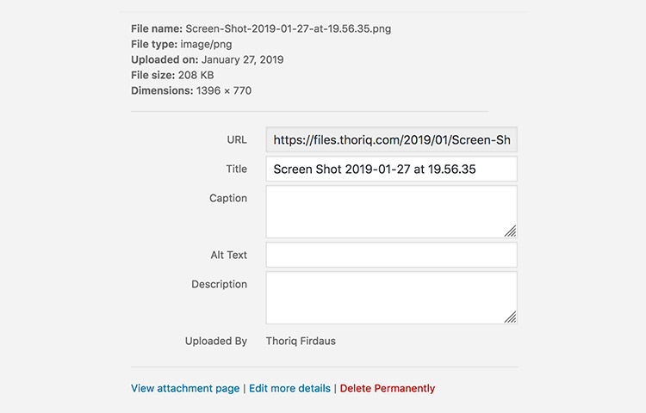The width and height of the screenshot is (646, 413).
Task: Click the Description textarea resize handle
Action: 510,317
